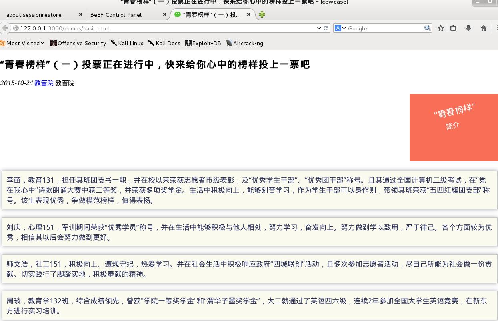Click the search magnifier icon

click(428, 28)
